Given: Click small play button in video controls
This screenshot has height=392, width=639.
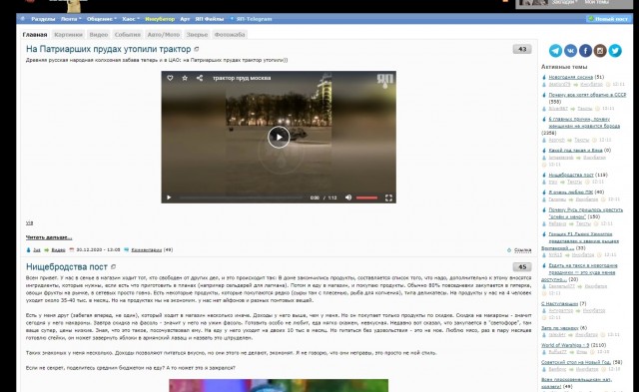Looking at the screenshot, I should (169, 197).
